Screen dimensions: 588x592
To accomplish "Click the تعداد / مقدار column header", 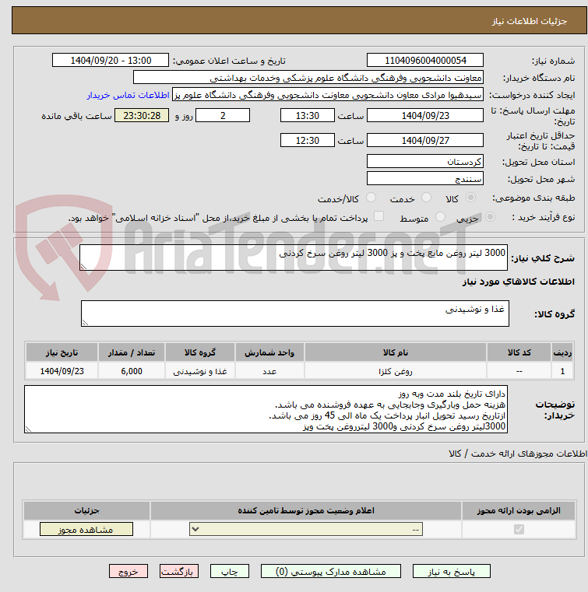I will (132, 352).
